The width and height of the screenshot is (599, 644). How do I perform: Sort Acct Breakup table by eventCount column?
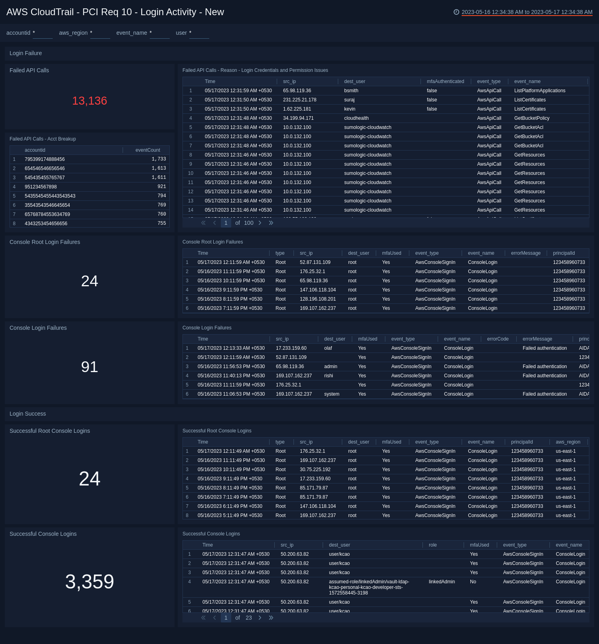tap(148, 150)
